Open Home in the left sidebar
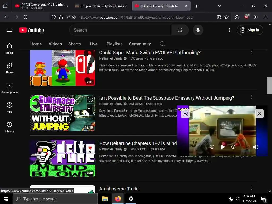 point(10,48)
